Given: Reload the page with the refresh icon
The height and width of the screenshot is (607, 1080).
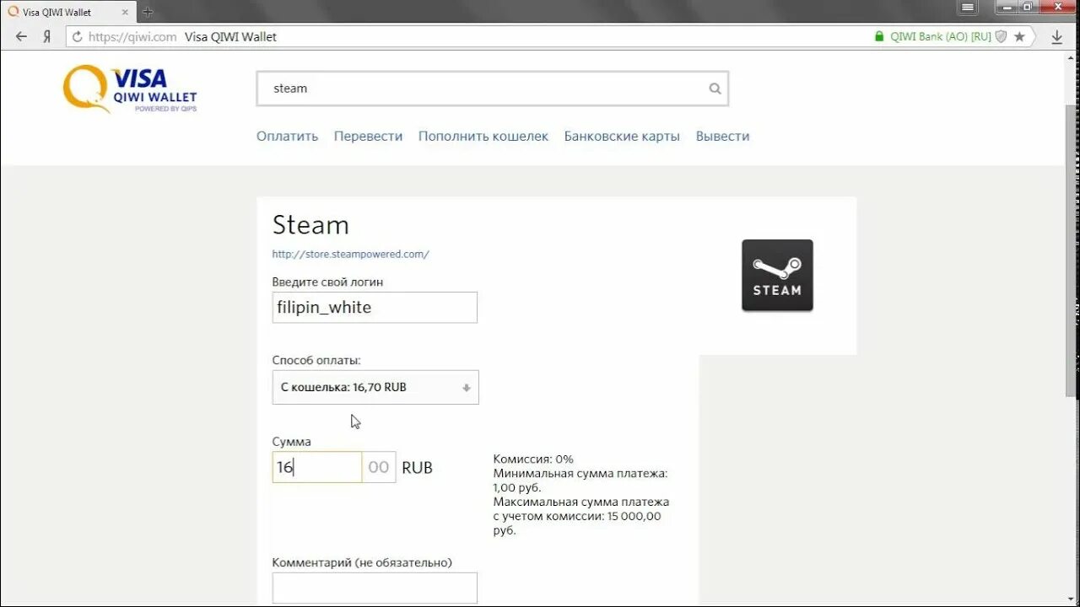Looking at the screenshot, I should point(78,36).
